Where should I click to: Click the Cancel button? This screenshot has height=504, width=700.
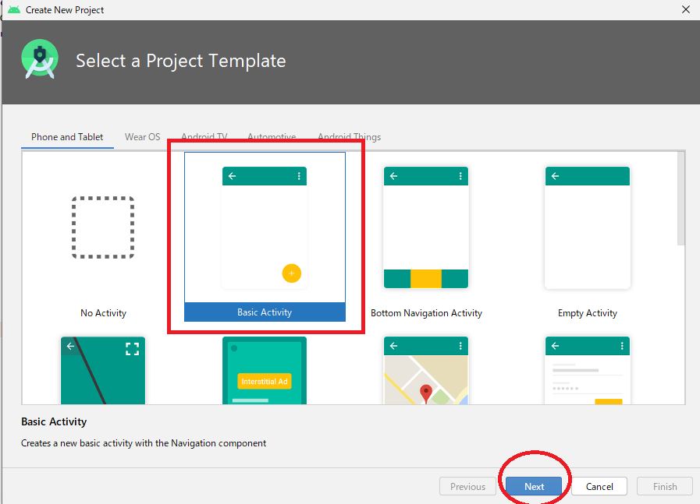pyautogui.click(x=599, y=486)
